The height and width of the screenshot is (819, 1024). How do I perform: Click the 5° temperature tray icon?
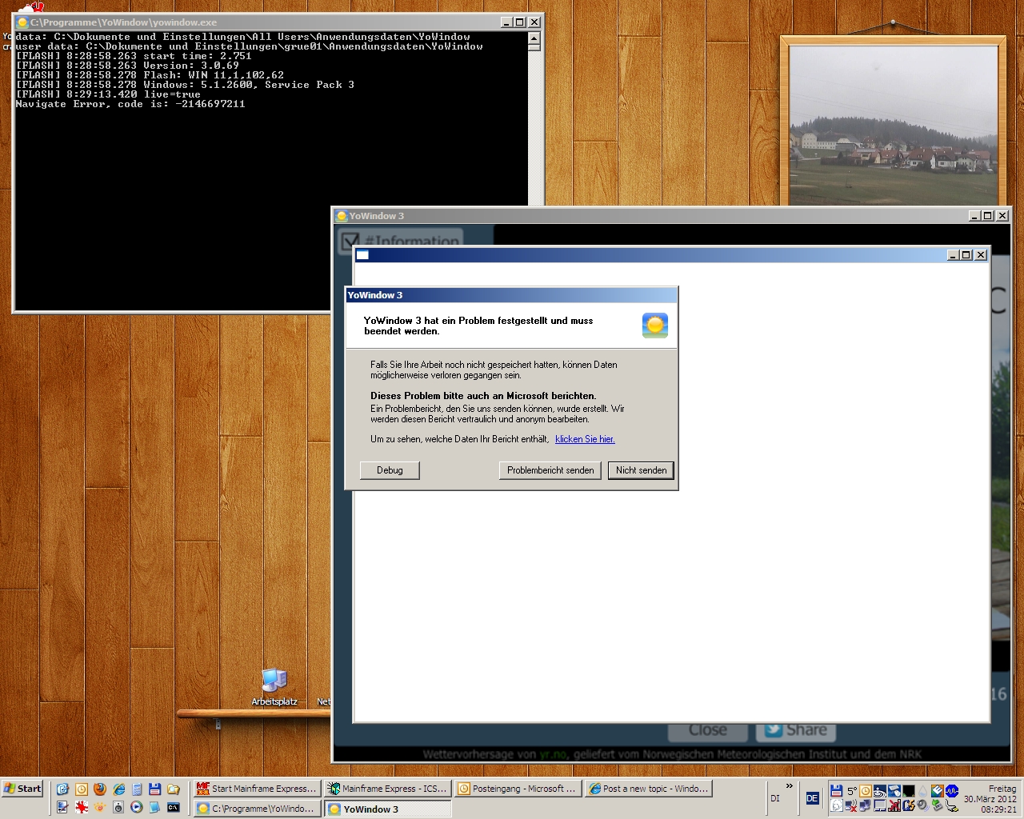pyautogui.click(x=851, y=791)
